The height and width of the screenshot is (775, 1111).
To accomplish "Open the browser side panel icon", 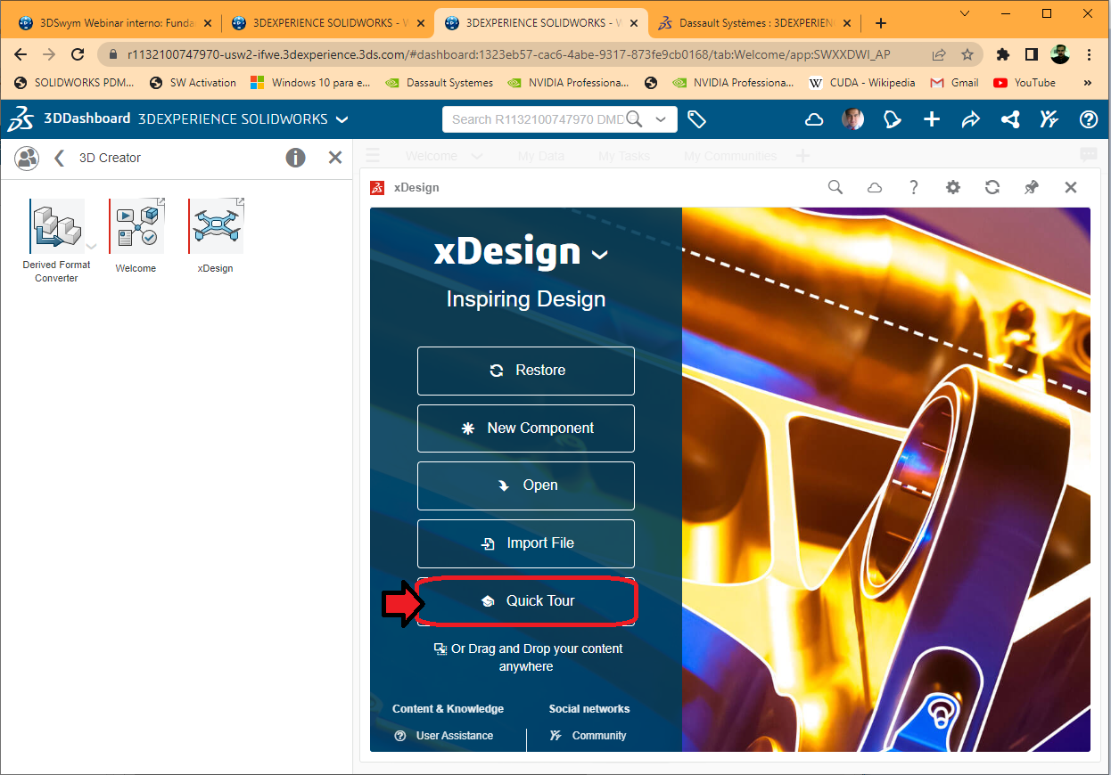I will click(x=1031, y=54).
